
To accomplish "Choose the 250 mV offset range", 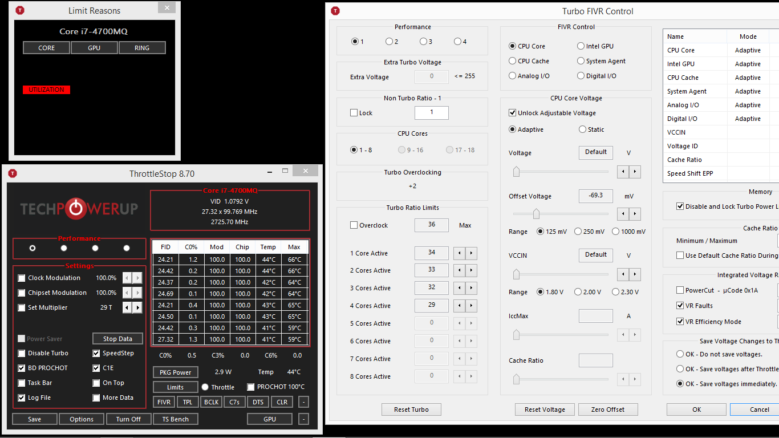I will coord(578,232).
